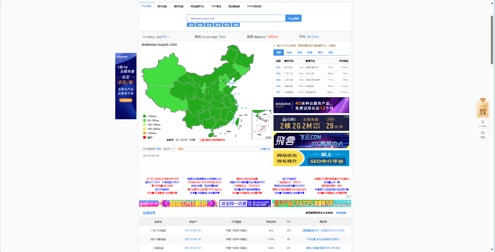Click the domain input field
Viewport: 495px width, 252px height.
[x=236, y=18]
